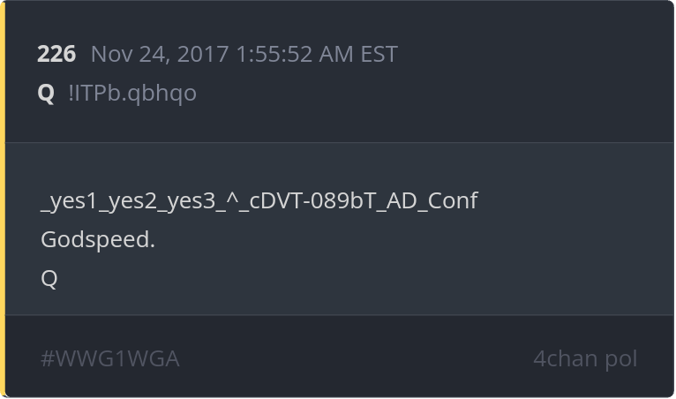Image resolution: width=676 pixels, height=399 pixels.
Task: Select the tripcode !ITPb.qbhqo
Action: 132,94
